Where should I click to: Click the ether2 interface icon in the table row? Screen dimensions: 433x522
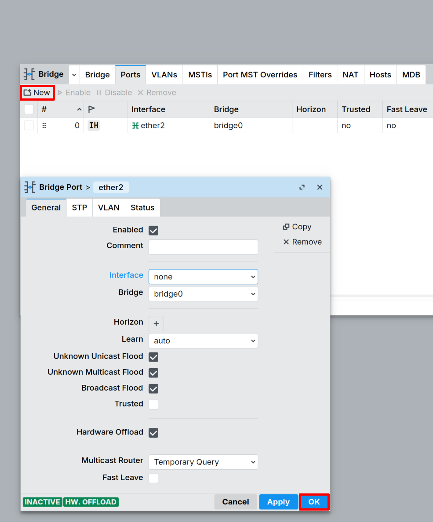tap(135, 125)
